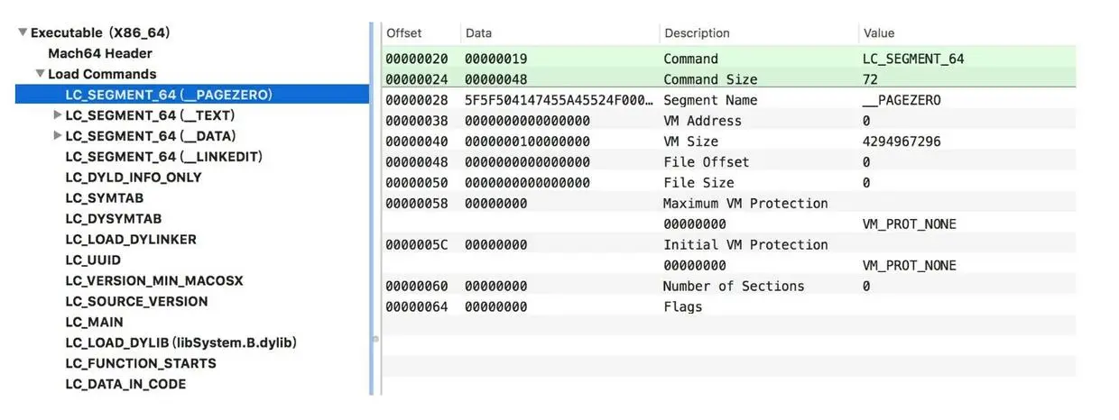Select the Number of Sections cell
Image resolution: width=1119 pixels, height=420 pixels.
734,287
